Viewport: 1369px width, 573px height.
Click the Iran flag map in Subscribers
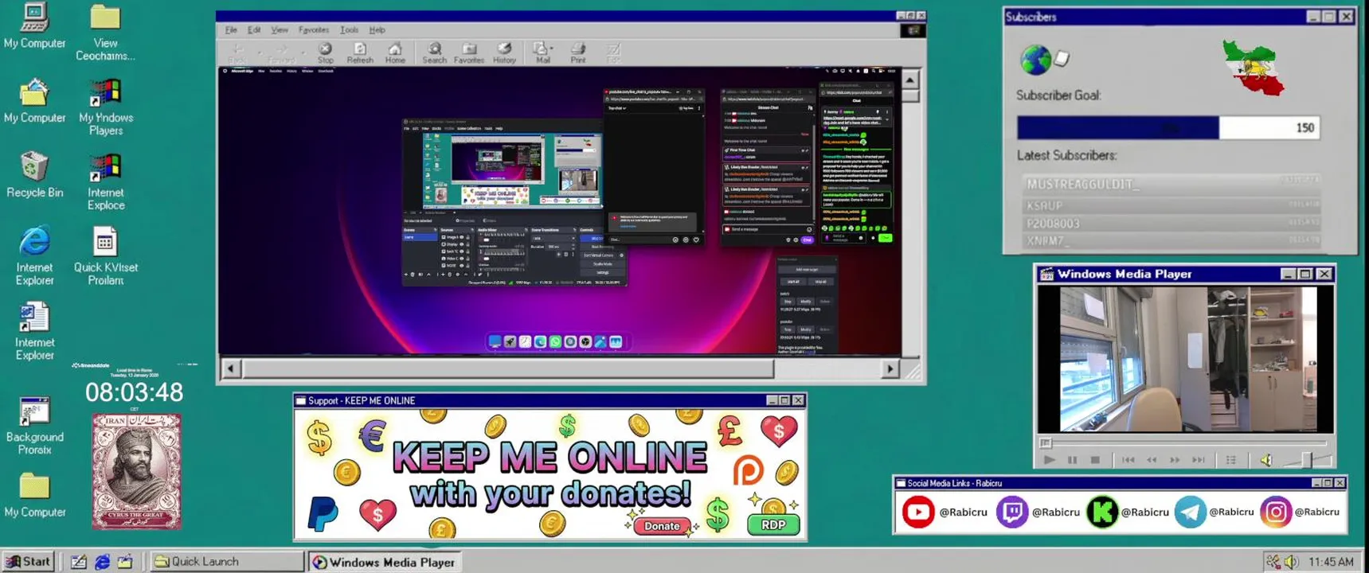pyautogui.click(x=1254, y=68)
